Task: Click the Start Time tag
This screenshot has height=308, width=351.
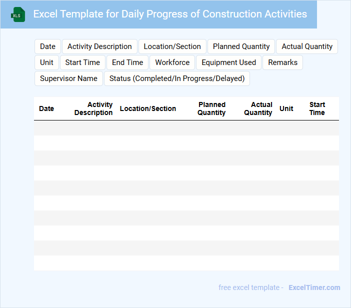Action: [82, 62]
